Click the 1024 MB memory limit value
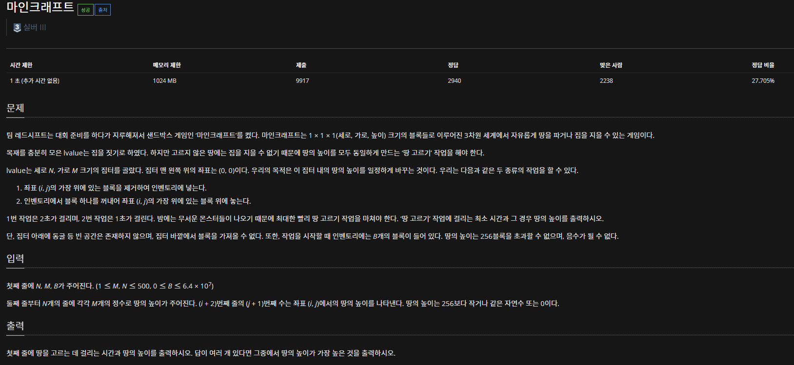This screenshot has height=365, width=794. [x=165, y=81]
